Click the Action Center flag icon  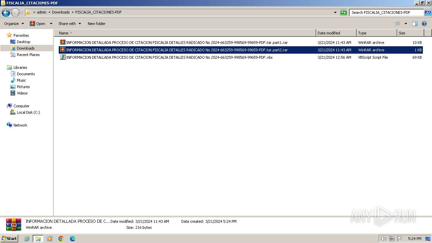400,239
